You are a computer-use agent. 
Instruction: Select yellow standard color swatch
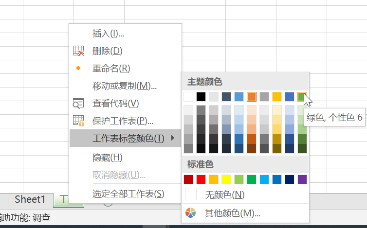[x=226, y=179]
